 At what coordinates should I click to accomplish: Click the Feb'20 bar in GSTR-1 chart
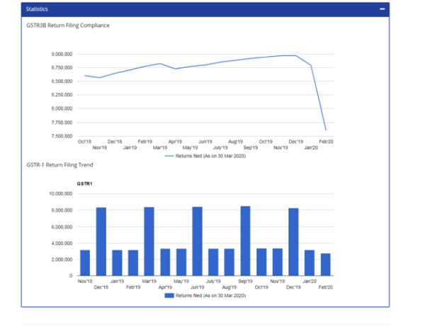325,264
